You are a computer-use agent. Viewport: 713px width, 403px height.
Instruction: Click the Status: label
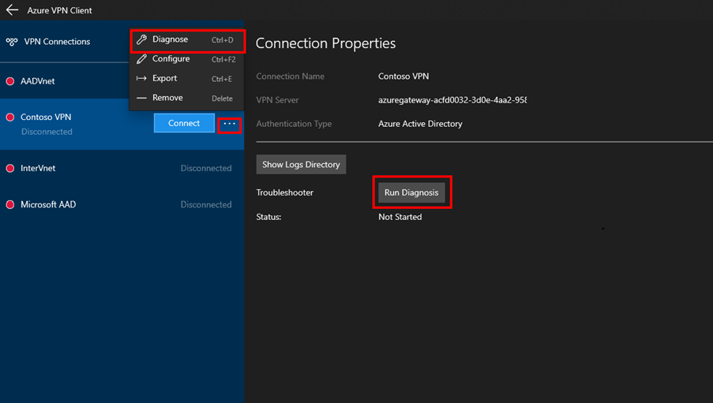click(x=268, y=217)
